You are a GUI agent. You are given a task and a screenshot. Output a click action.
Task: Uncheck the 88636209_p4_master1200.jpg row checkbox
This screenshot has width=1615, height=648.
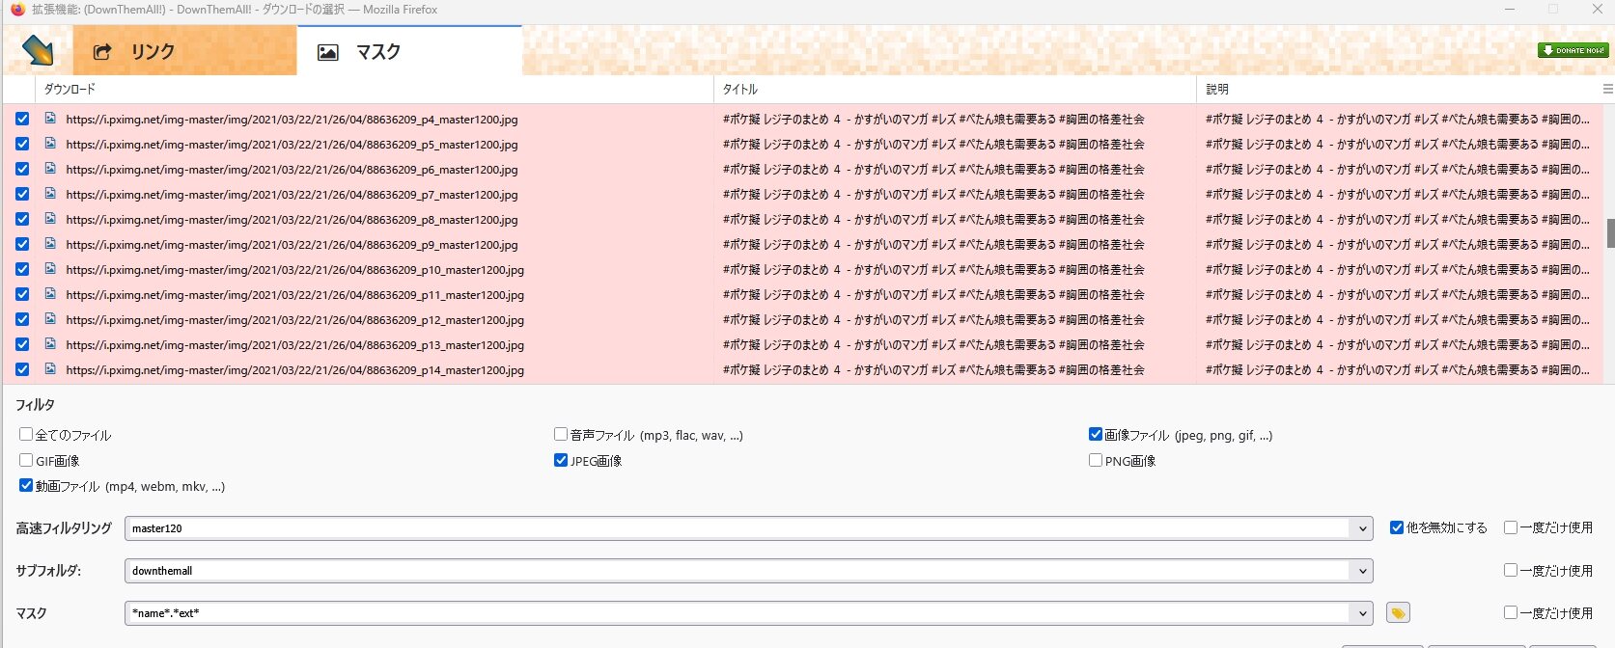coord(22,119)
